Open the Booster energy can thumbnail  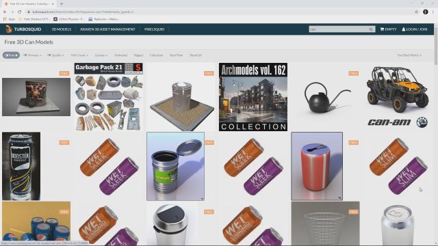[x=21, y=166]
